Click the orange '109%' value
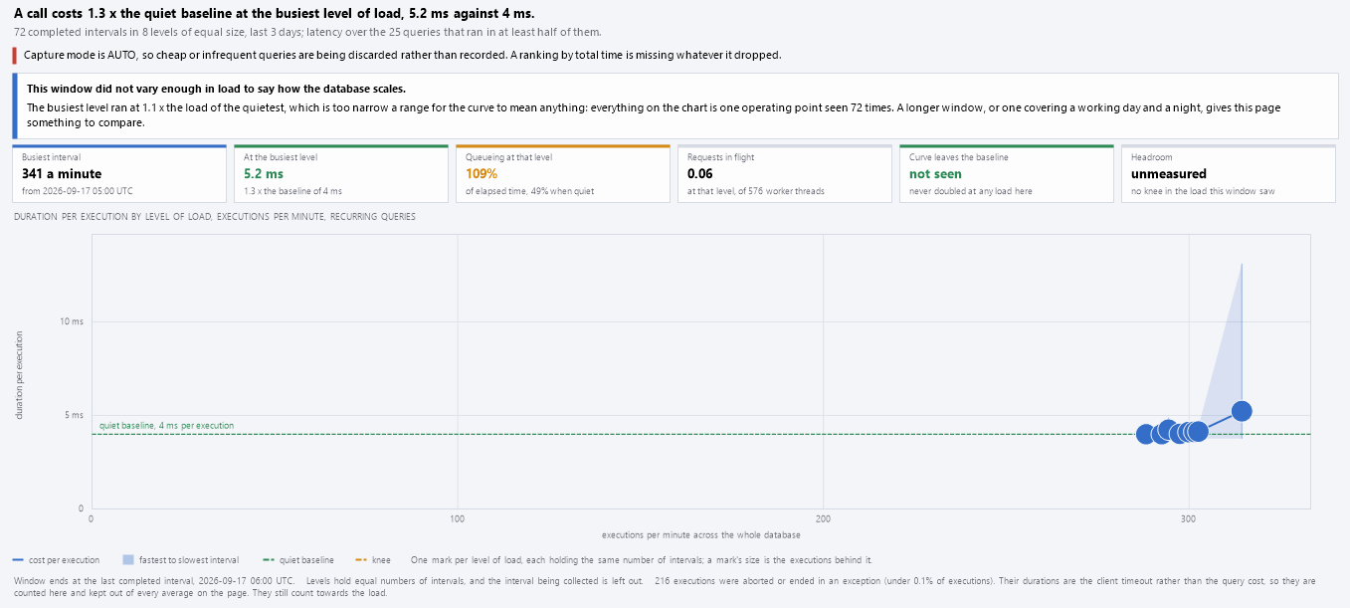 click(482, 174)
